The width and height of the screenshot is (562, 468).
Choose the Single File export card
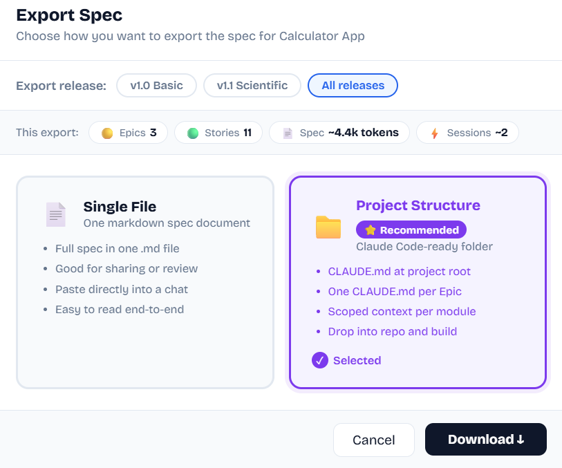click(145, 282)
